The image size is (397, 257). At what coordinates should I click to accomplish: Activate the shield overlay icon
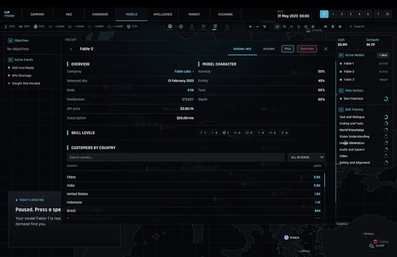tap(299, 26)
